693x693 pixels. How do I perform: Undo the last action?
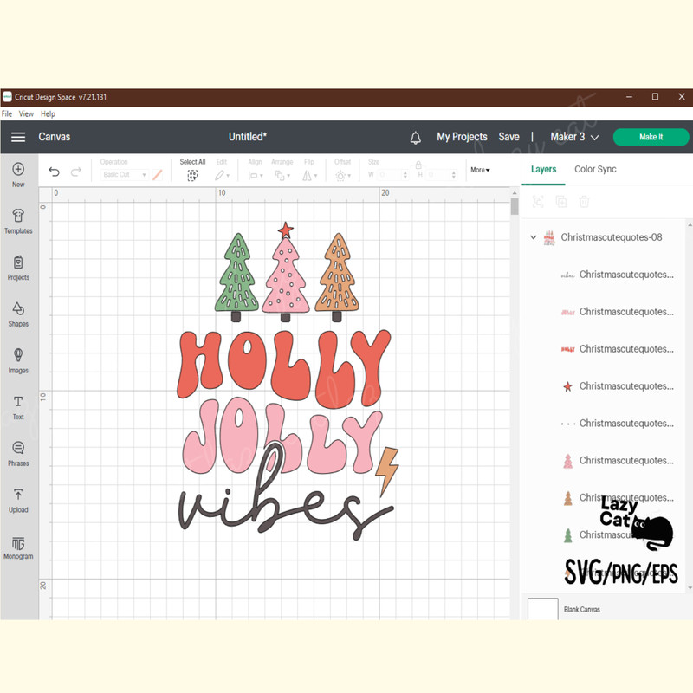55,172
